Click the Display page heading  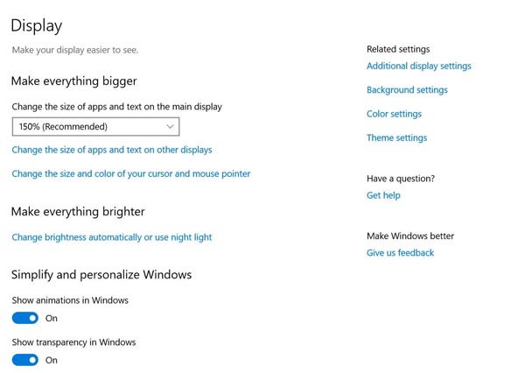pos(36,26)
